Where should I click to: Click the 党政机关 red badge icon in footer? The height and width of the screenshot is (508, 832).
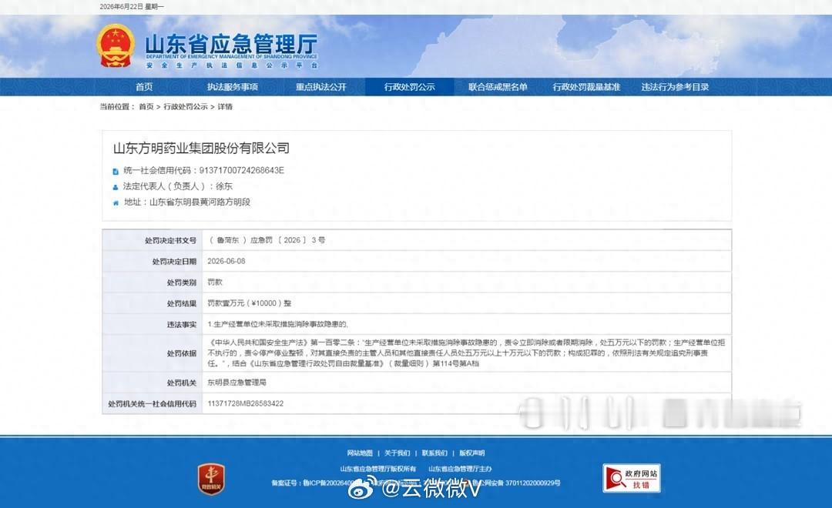coord(211,480)
